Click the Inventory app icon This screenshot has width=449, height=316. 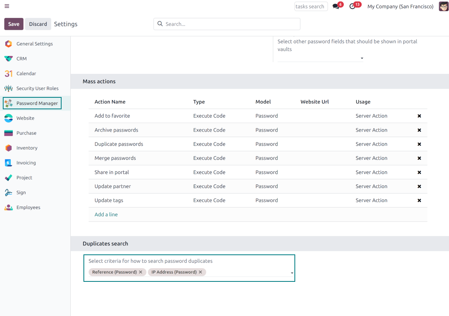9,148
